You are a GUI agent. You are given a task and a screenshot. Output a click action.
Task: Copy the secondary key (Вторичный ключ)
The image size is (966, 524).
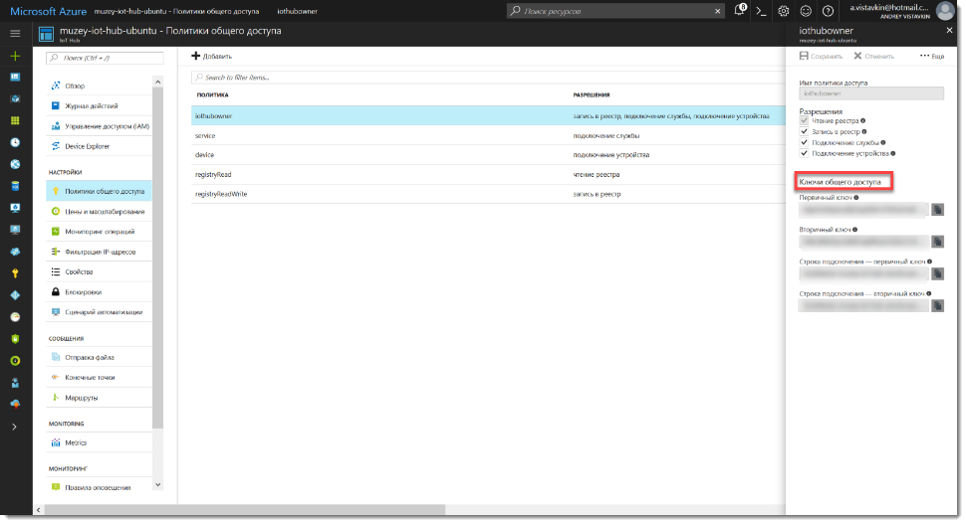(x=938, y=242)
